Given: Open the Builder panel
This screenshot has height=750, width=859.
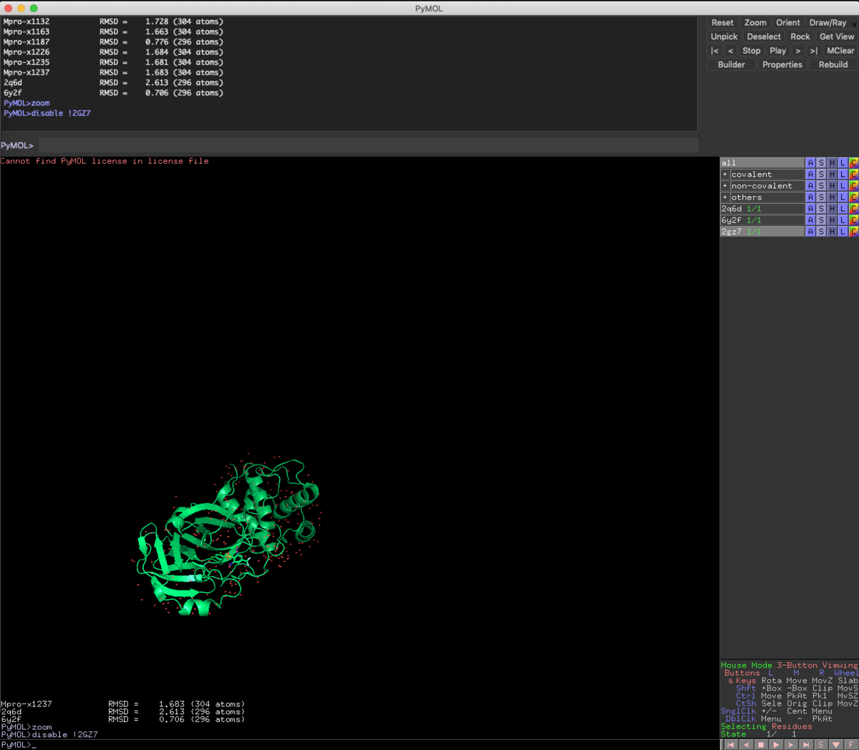Looking at the screenshot, I should pos(732,64).
